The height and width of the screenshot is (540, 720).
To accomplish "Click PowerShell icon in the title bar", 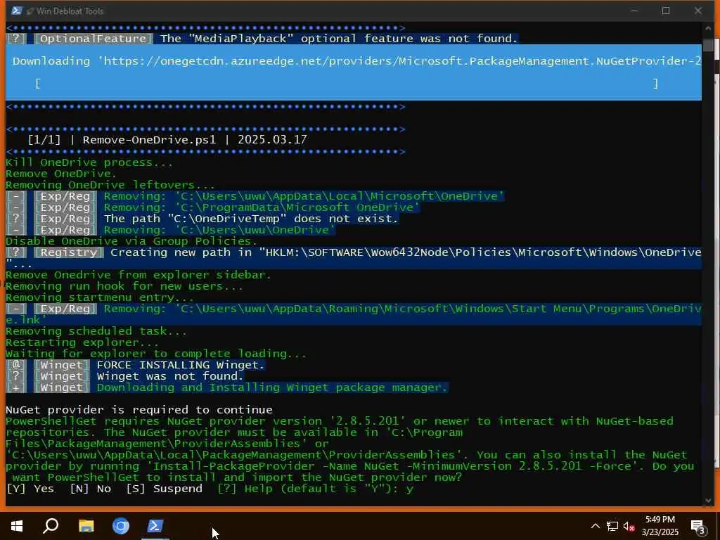I will tap(17, 11).
